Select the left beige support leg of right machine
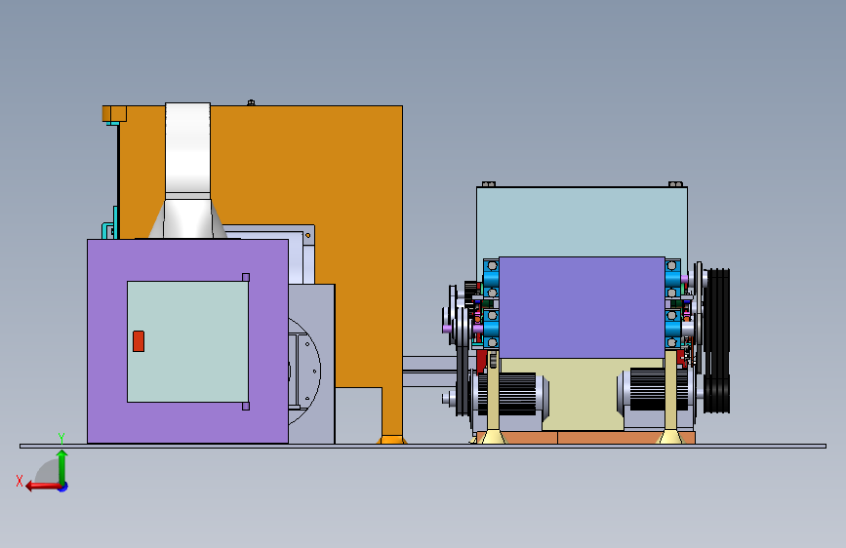The width and height of the screenshot is (846, 548). point(493,398)
